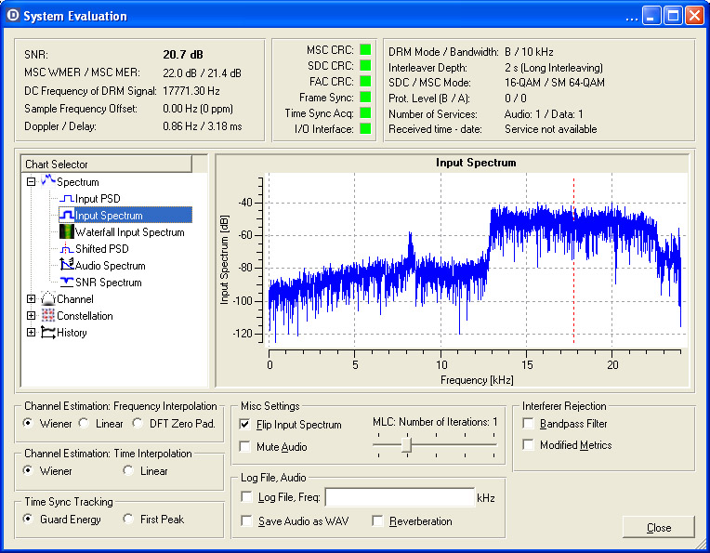Viewport: 710px width, 553px height.
Task: Click the Chart Selector column header
Action: (107, 164)
